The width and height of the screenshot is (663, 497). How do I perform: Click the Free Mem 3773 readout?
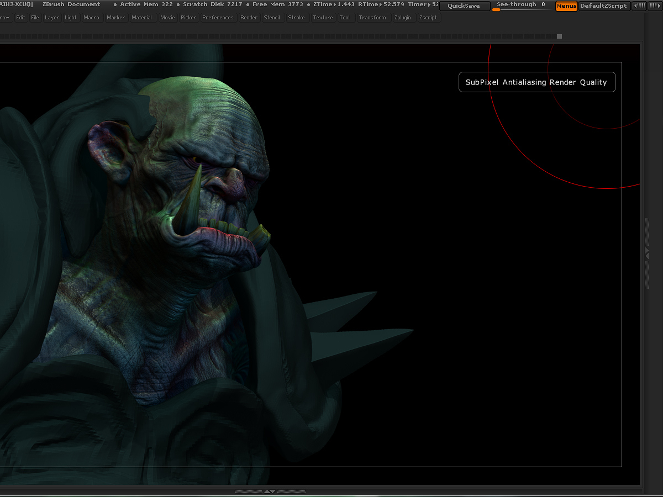point(278,4)
